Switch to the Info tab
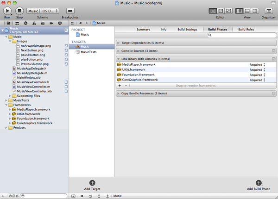 pyautogui.click(x=164, y=30)
